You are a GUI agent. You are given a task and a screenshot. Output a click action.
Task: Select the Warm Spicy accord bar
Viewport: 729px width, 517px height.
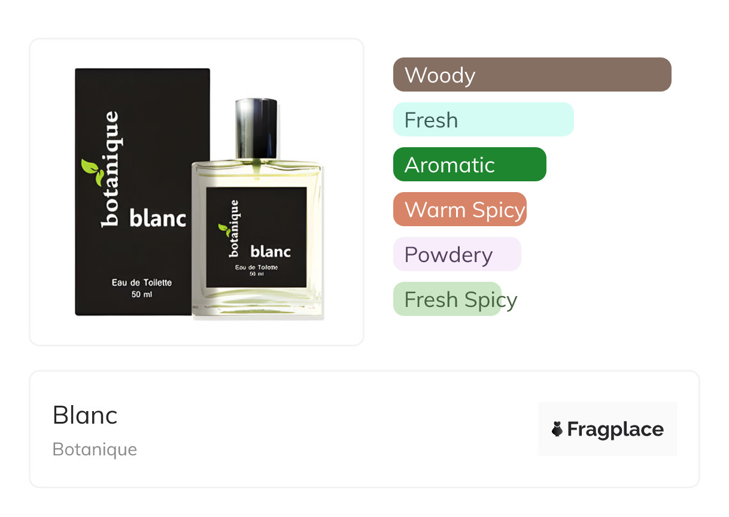click(460, 209)
